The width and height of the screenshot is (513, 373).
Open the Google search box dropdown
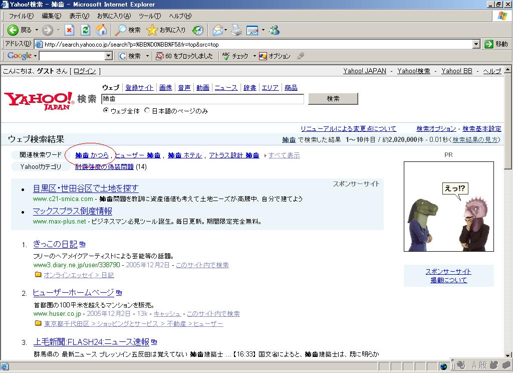(109, 56)
